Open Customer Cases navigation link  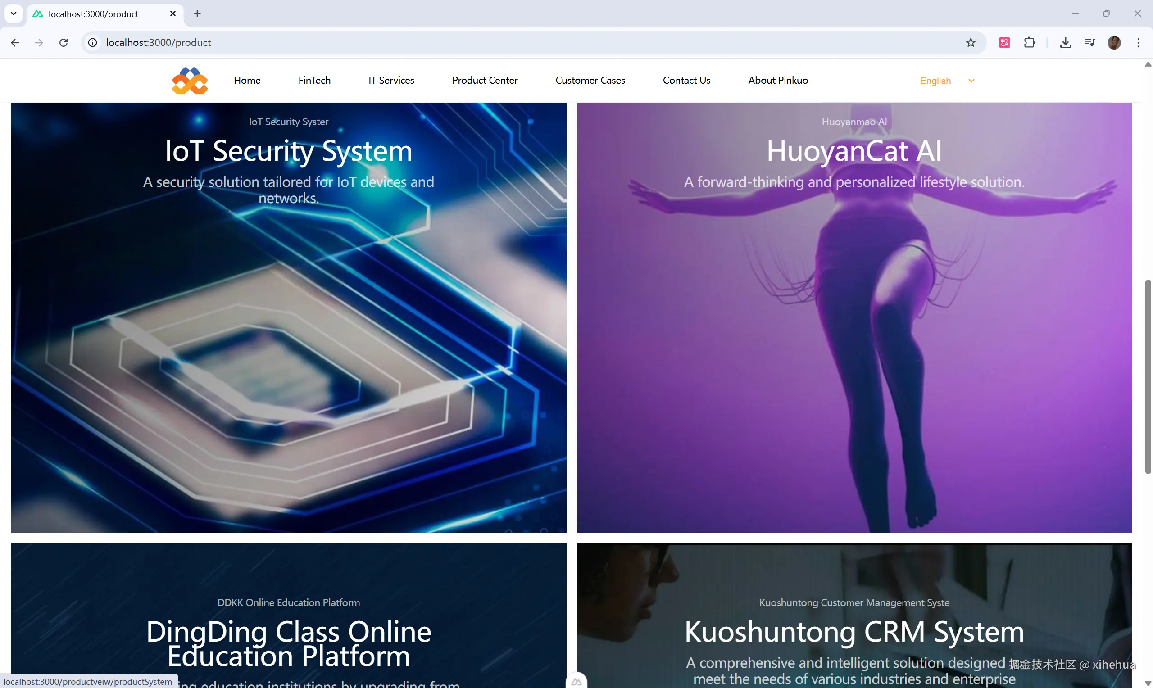click(x=590, y=80)
